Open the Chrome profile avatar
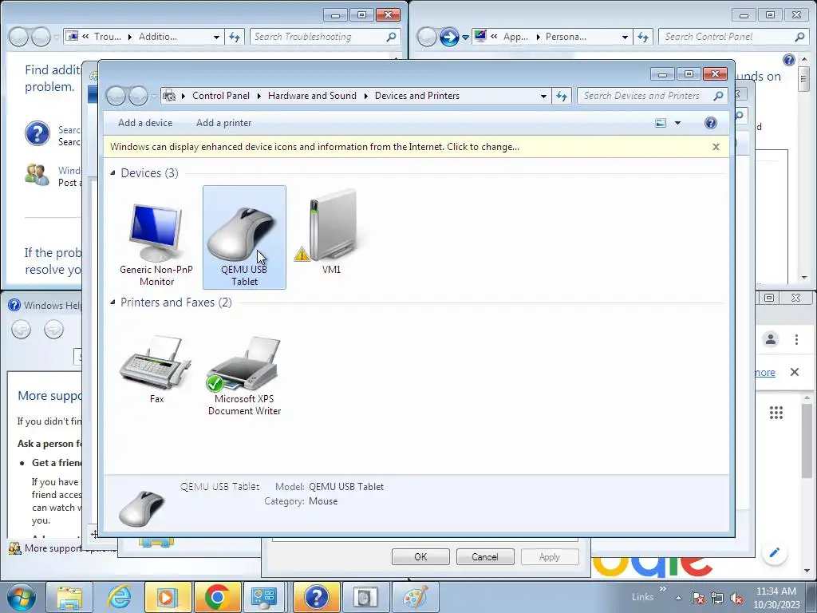Screen dimensions: 817x613 point(771,339)
